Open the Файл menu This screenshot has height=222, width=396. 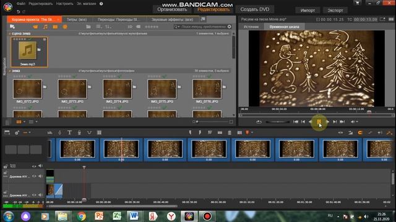point(21,4)
